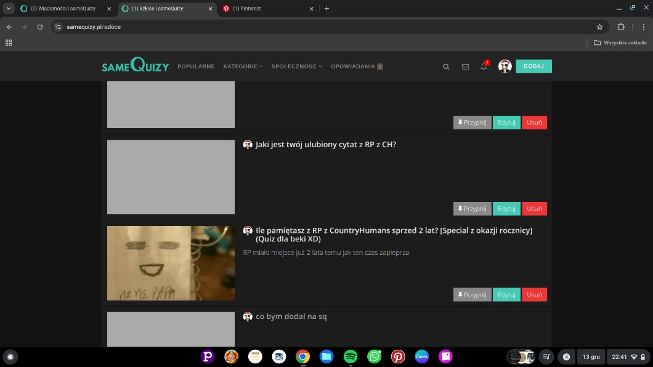The image size is (653, 367).
Task: Open the tab search dropdown arrow
Action: pyautogui.click(x=9, y=9)
